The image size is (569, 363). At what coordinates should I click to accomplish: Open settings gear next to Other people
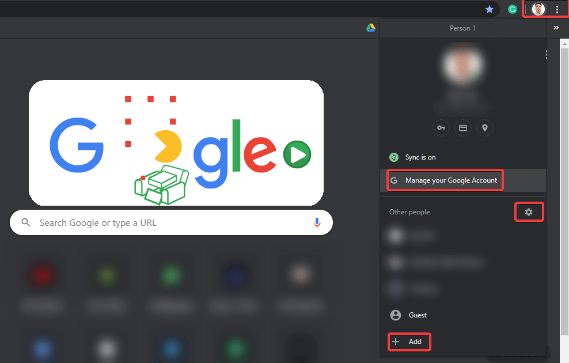point(529,211)
